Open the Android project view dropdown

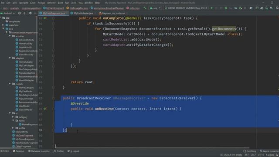coord(7,13)
